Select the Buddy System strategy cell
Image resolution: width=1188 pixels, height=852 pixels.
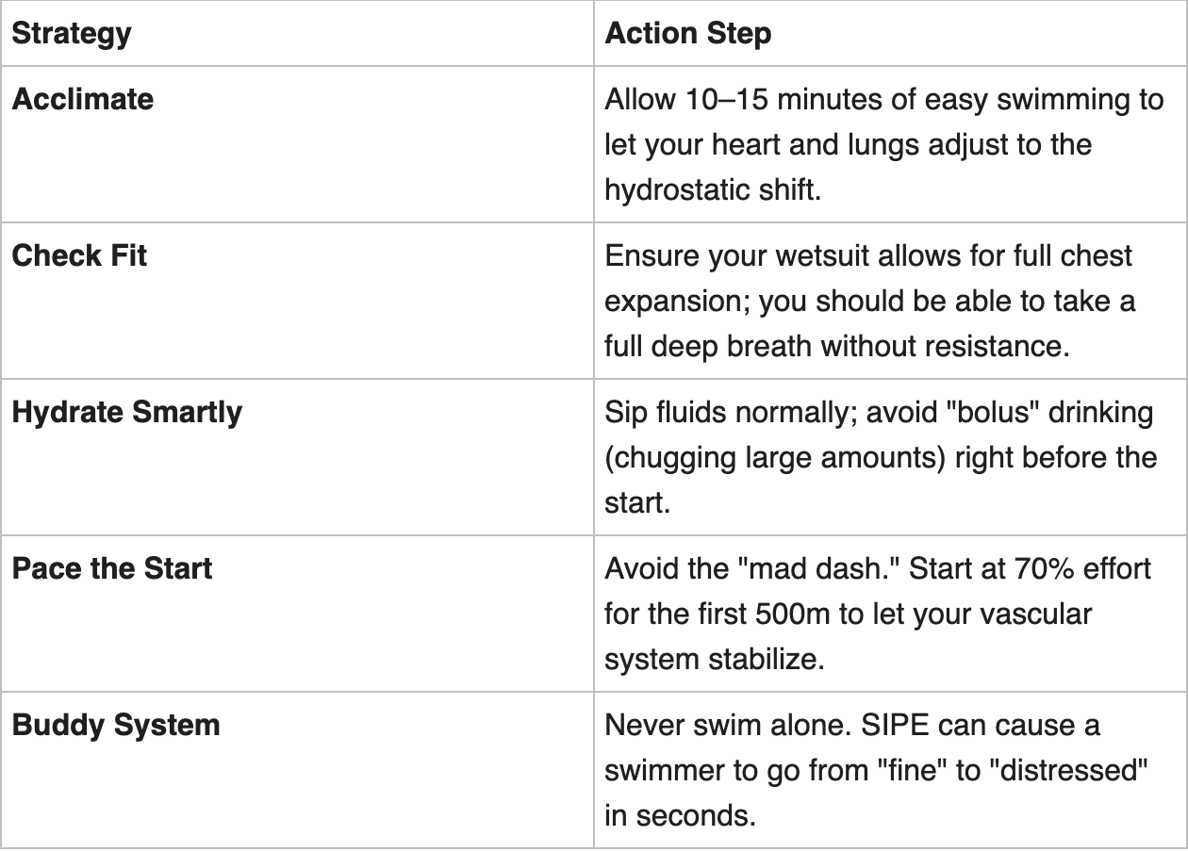[x=116, y=725]
